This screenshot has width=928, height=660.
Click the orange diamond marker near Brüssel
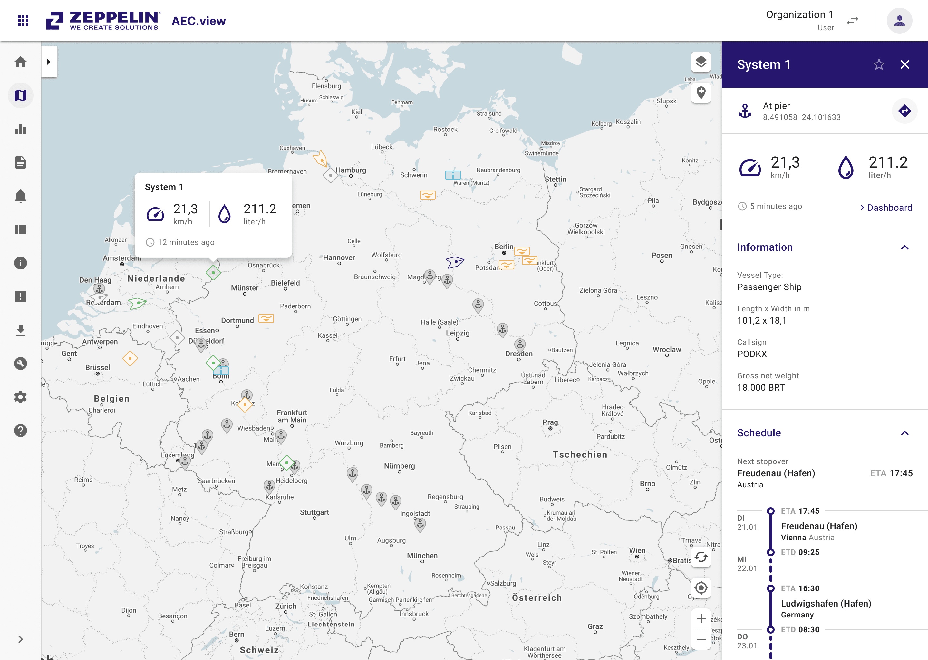[x=130, y=358]
